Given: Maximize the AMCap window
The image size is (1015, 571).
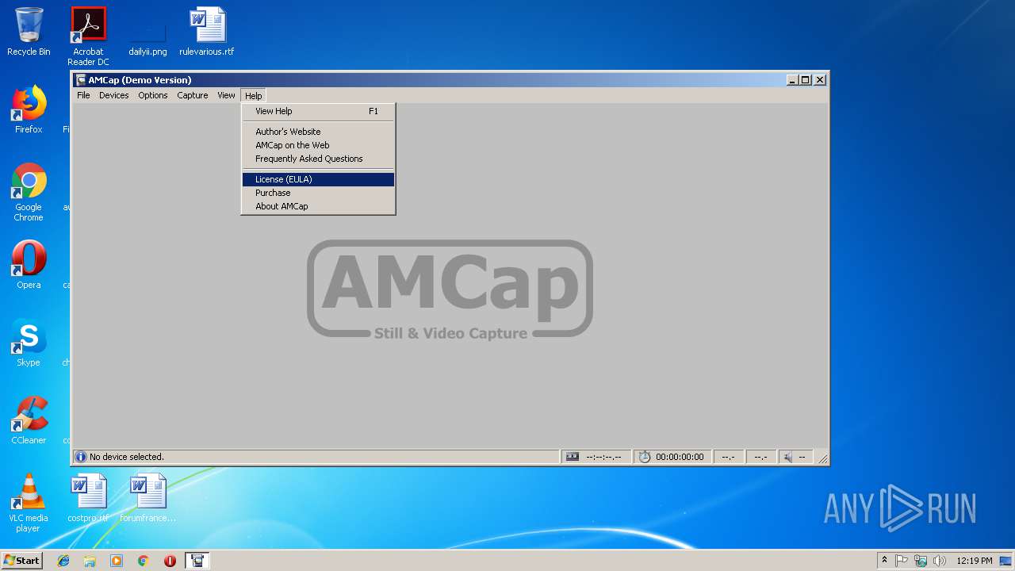Looking at the screenshot, I should coord(806,79).
